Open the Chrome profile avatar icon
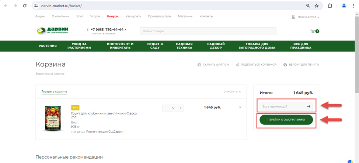 coord(344,6)
